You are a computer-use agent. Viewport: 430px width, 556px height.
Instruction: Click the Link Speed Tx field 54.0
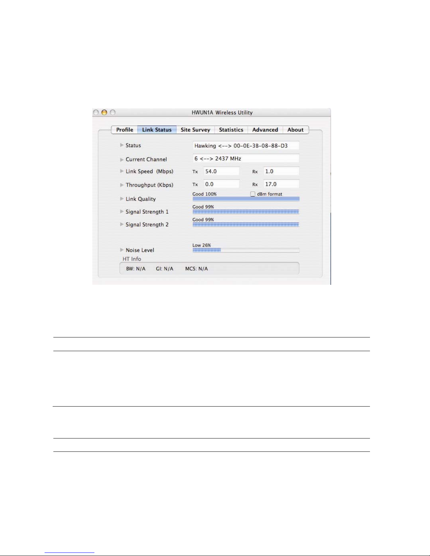coord(221,171)
